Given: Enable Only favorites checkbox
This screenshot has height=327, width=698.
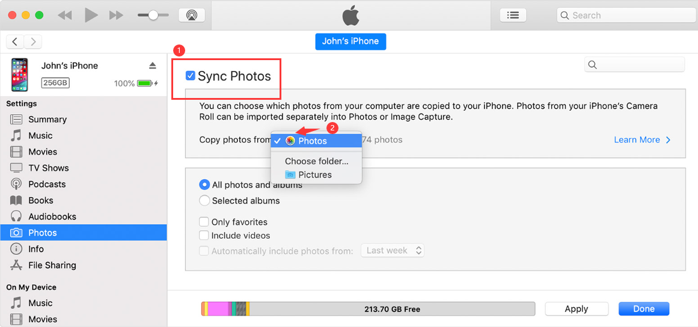Looking at the screenshot, I should click(204, 222).
